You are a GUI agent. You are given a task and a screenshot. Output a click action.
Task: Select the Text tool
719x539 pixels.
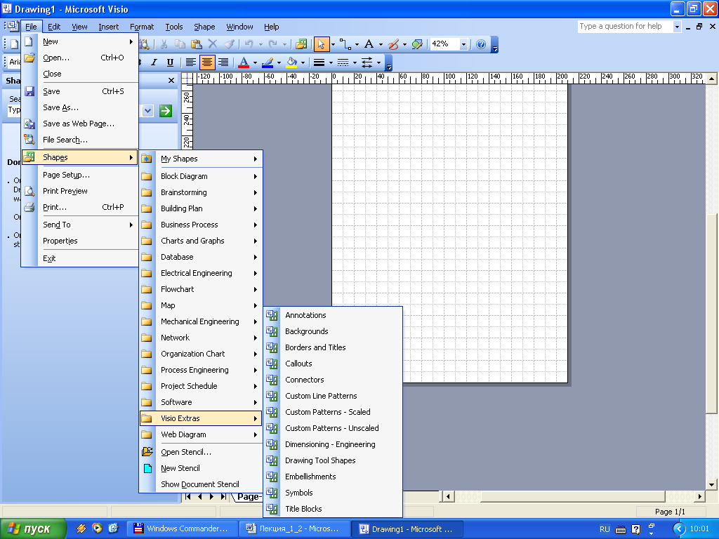point(369,44)
